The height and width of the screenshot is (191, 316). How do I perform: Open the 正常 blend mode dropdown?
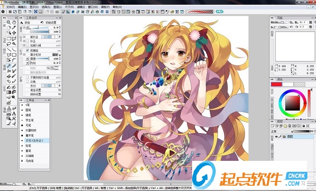(x=292, y=131)
